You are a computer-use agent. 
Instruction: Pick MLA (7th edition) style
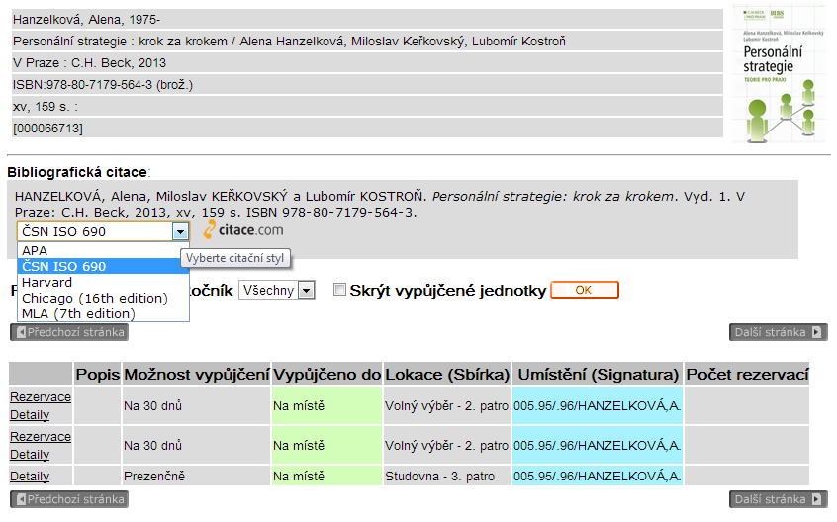(103, 313)
